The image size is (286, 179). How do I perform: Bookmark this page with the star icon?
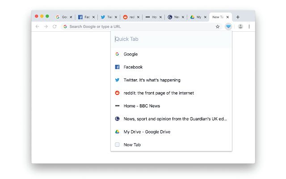218,27
